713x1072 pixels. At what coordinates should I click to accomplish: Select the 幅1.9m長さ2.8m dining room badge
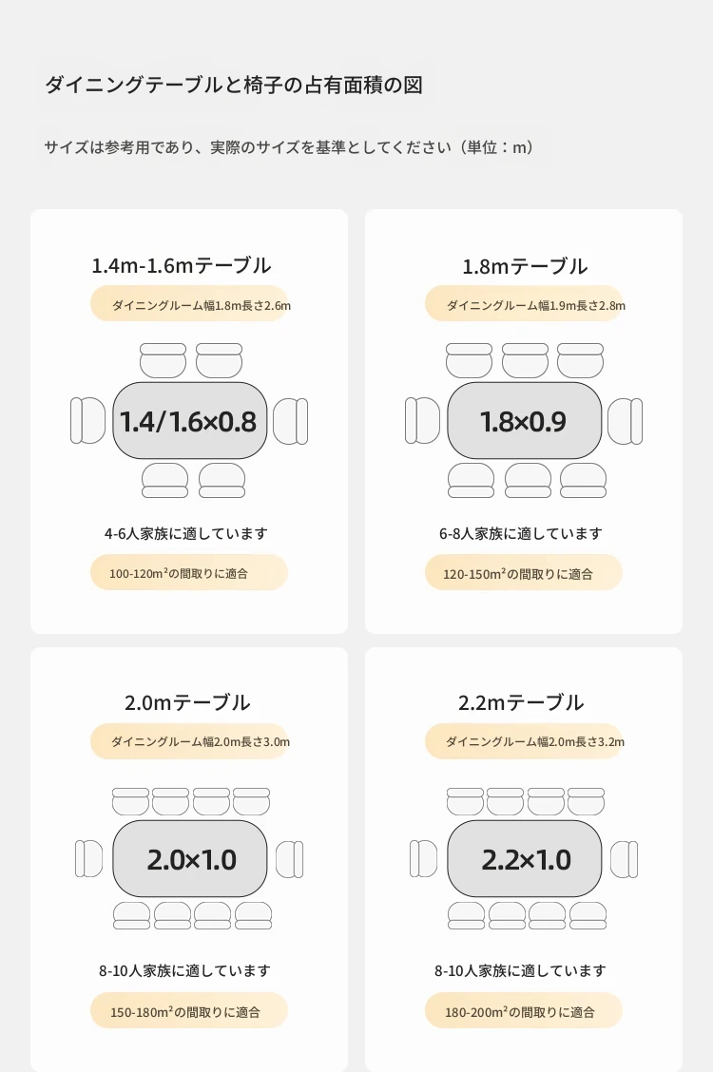click(x=525, y=303)
